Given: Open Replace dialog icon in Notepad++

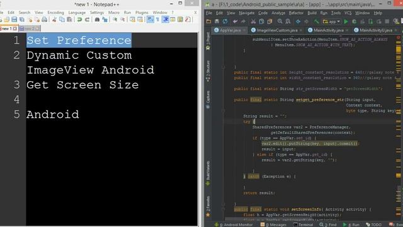Looking at the screenshot, I should 105,20.
